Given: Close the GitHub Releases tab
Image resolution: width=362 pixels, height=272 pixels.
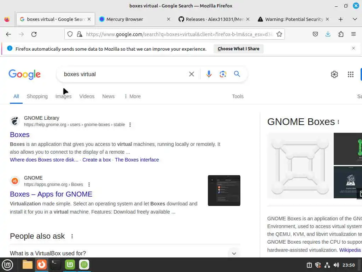Looking at the screenshot, I should pos(248,19).
